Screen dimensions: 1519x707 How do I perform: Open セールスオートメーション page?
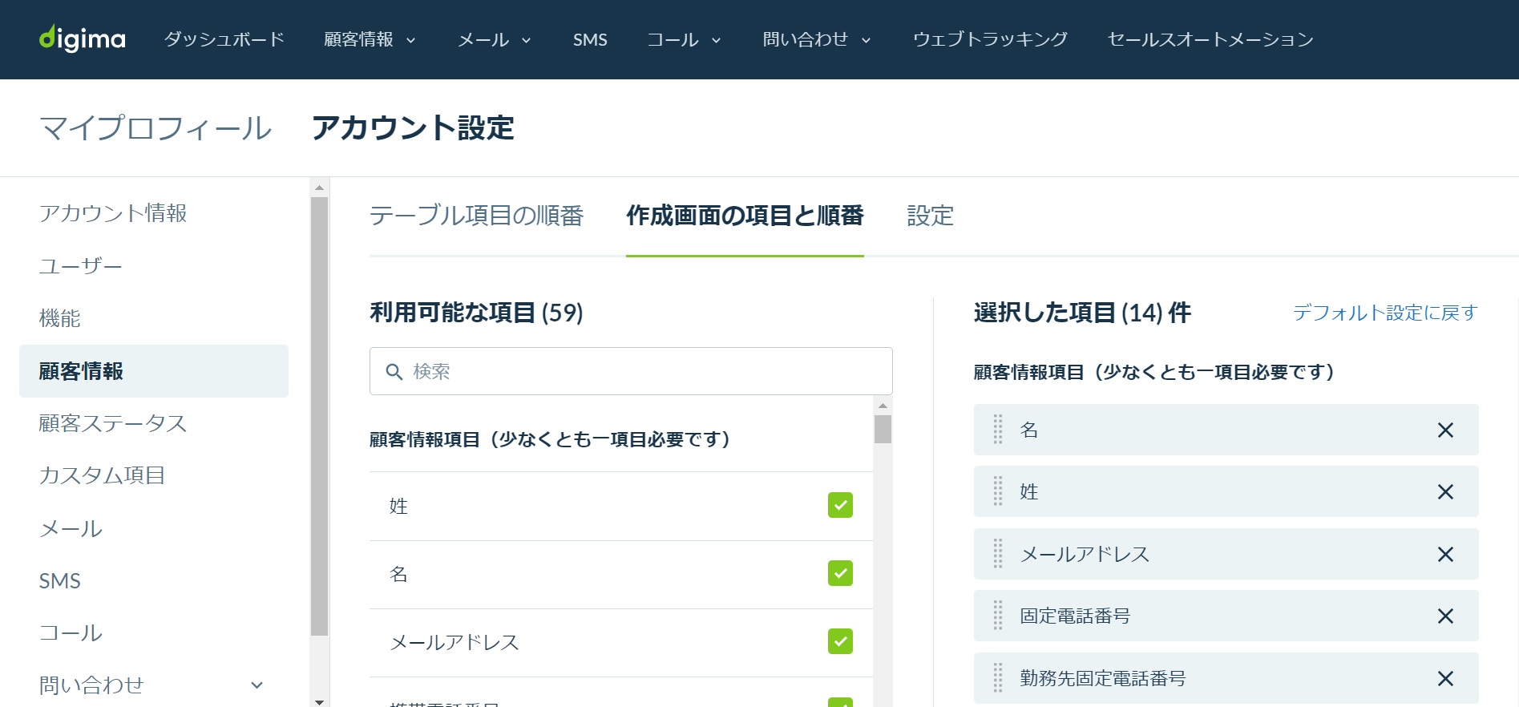coord(1210,39)
